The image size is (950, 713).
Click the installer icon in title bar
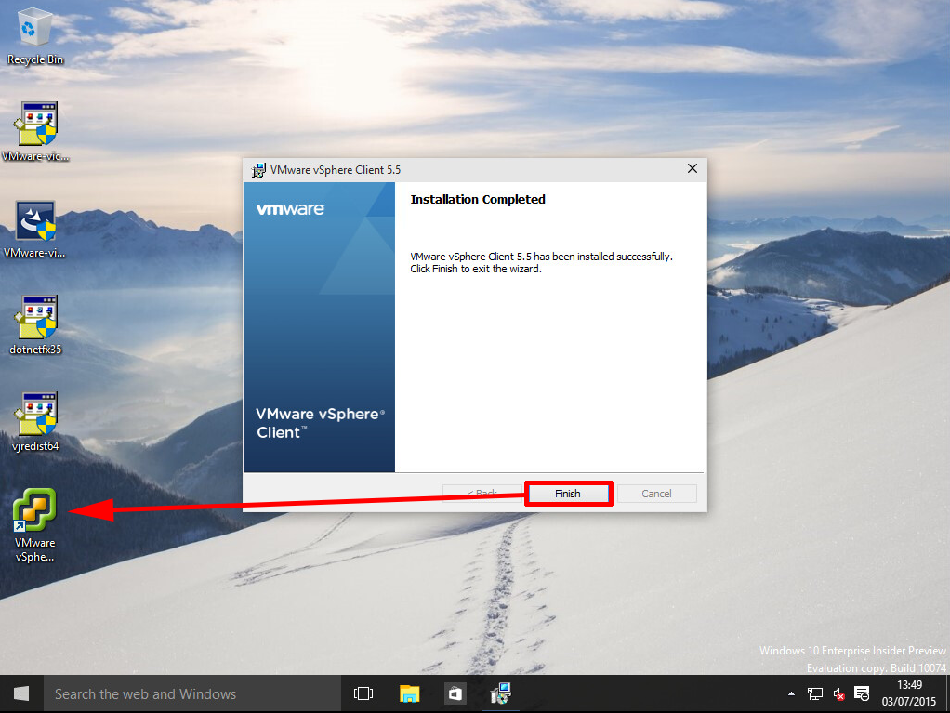point(258,170)
